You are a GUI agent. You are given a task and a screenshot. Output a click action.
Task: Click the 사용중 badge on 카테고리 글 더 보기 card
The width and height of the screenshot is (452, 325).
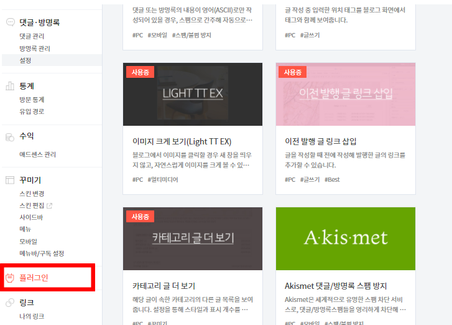point(140,217)
